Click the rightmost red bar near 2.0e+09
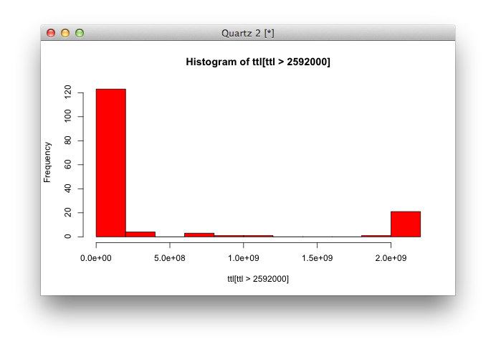 405,224
